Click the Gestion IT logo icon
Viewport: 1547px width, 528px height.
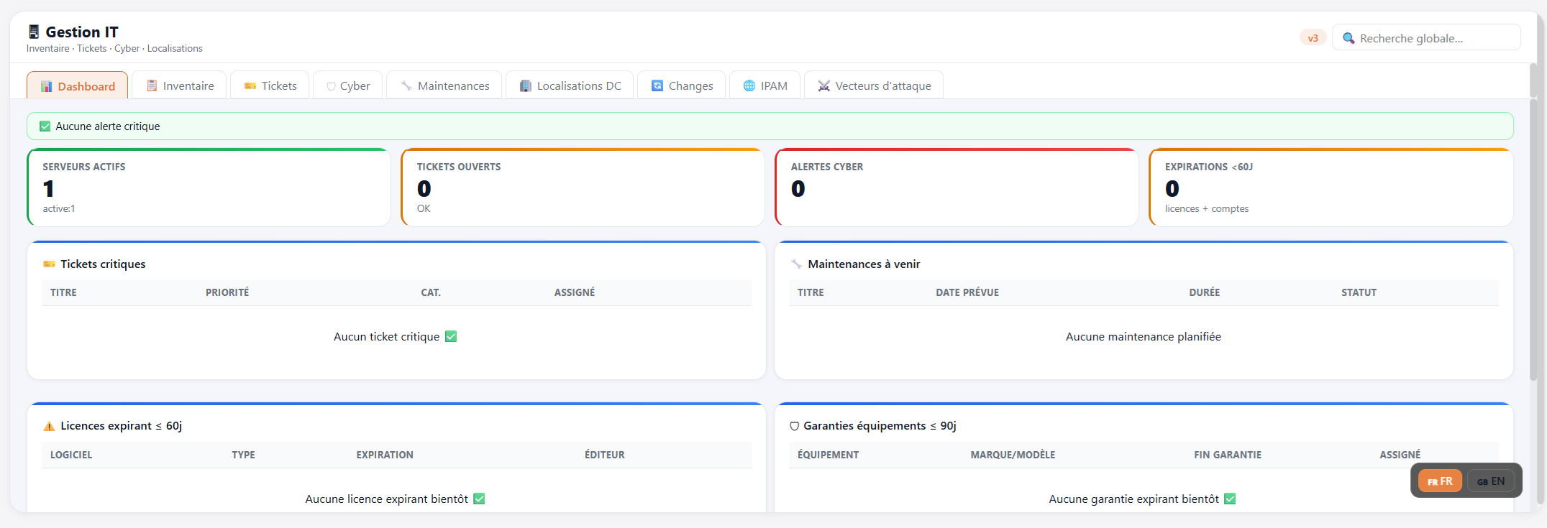(34, 32)
